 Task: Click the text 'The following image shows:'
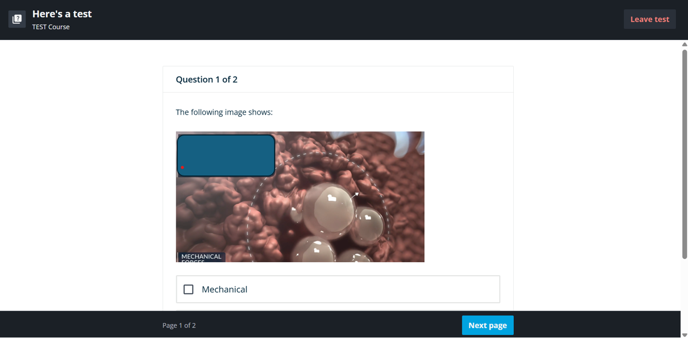pyautogui.click(x=224, y=112)
